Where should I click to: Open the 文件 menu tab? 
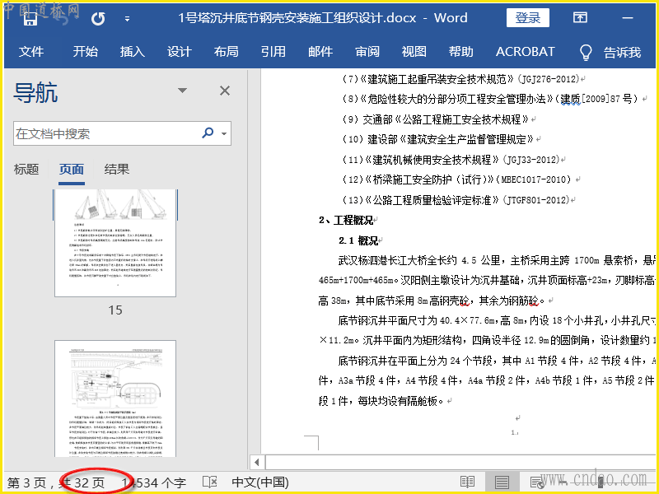pos(31,51)
